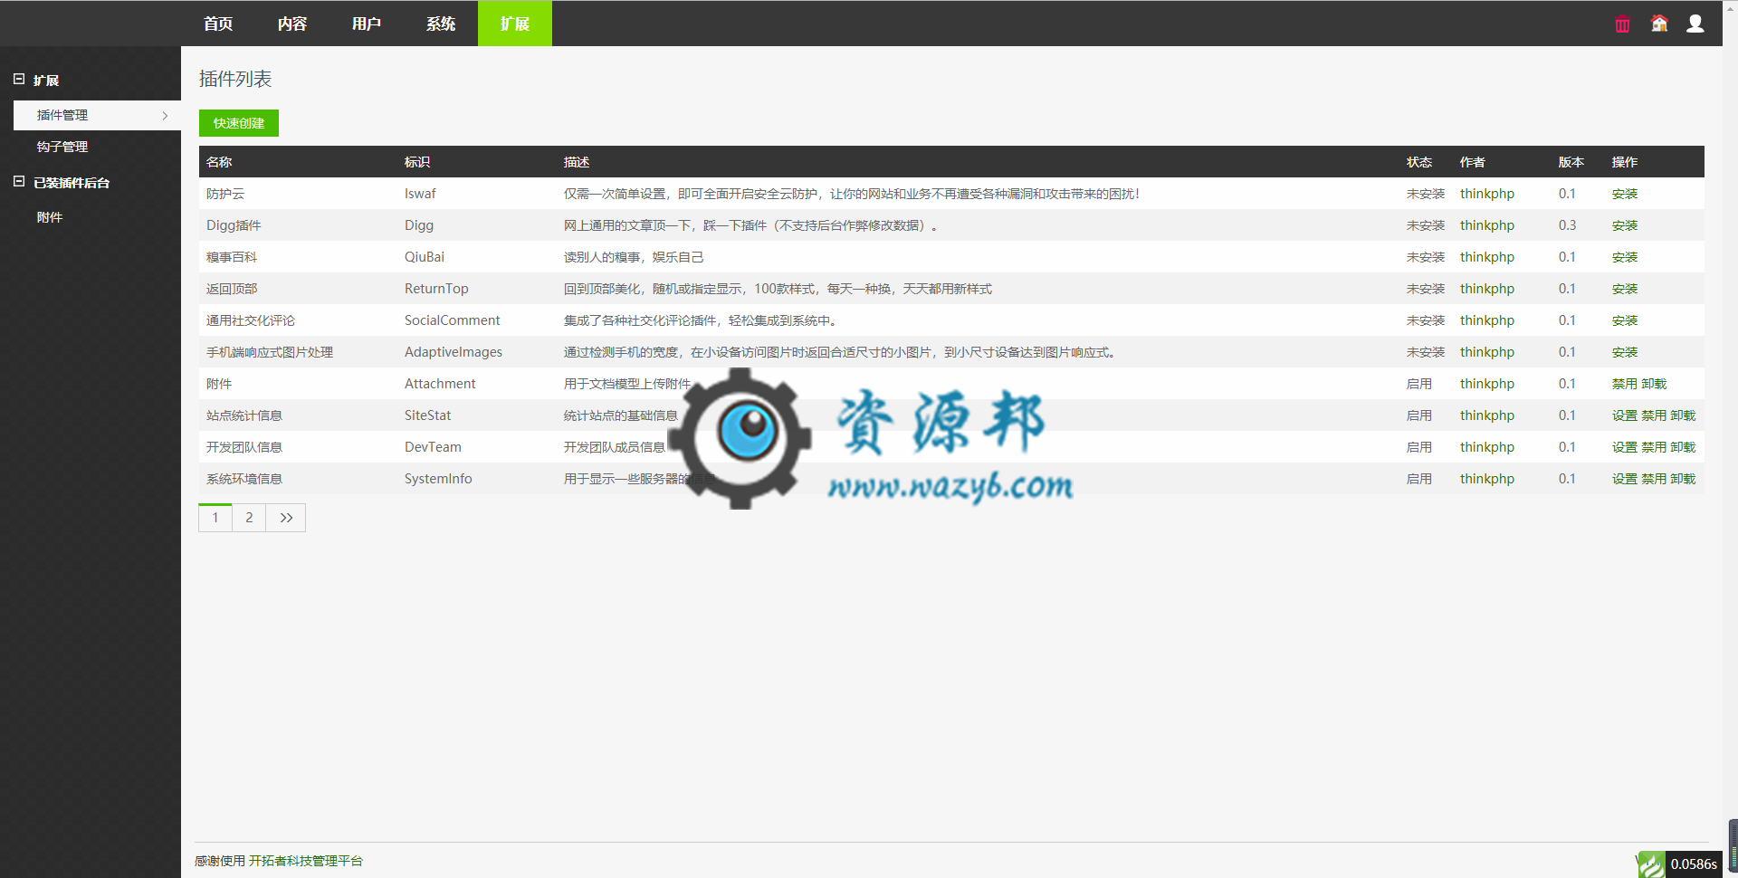Disable the 开发团队信息 plugin
The image size is (1738, 878).
(1654, 447)
